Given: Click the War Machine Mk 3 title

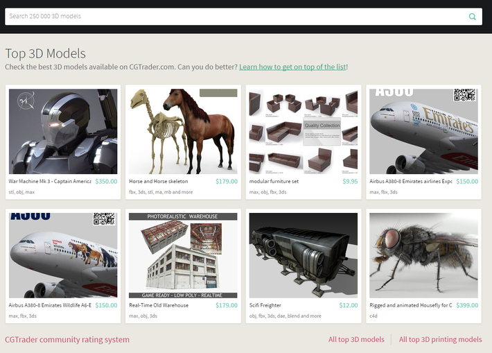Looking at the screenshot, I should point(50,181).
